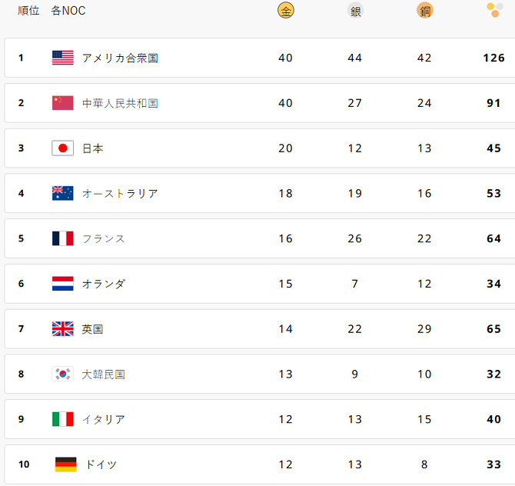Click the France flag icon
The width and height of the screenshot is (515, 486).
(62, 238)
